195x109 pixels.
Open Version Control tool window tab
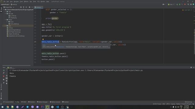tap(8, 102)
